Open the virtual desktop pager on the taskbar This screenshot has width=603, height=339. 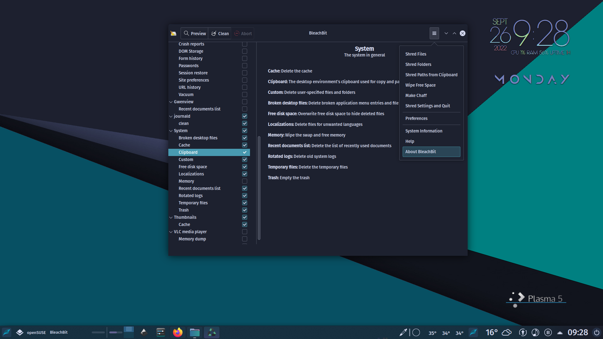pos(129,332)
